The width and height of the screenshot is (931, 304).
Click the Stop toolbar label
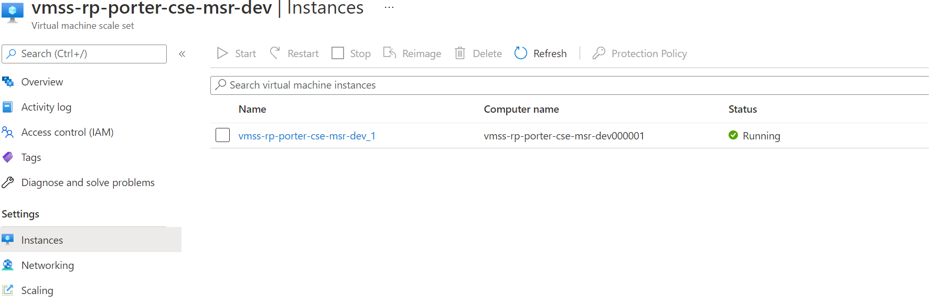360,53
